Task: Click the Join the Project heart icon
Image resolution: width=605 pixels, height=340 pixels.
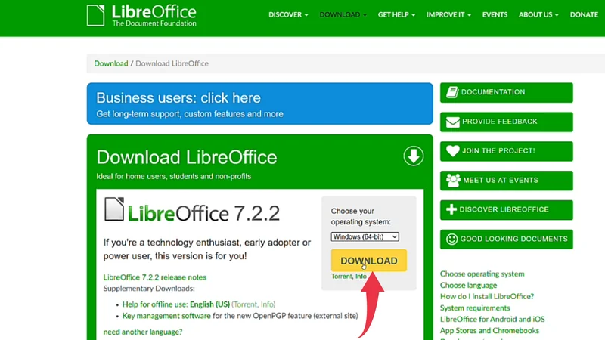Action: tap(452, 151)
